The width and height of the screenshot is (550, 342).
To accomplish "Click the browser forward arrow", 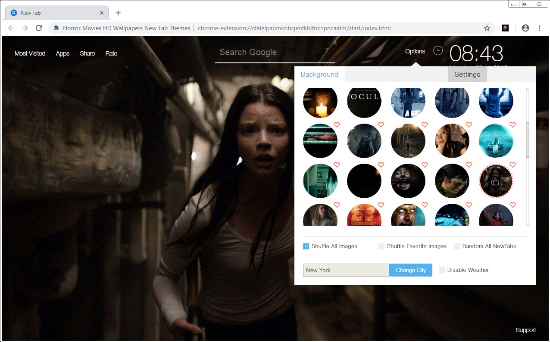I will (x=25, y=28).
